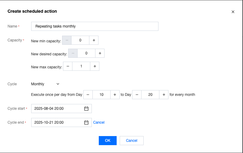The height and width of the screenshot is (153, 243).
Task: Confirm with the OK button
Action: pyautogui.click(x=108, y=141)
